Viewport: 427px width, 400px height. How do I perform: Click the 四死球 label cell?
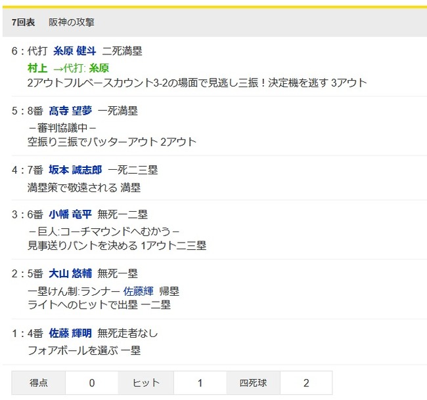[x=253, y=383]
